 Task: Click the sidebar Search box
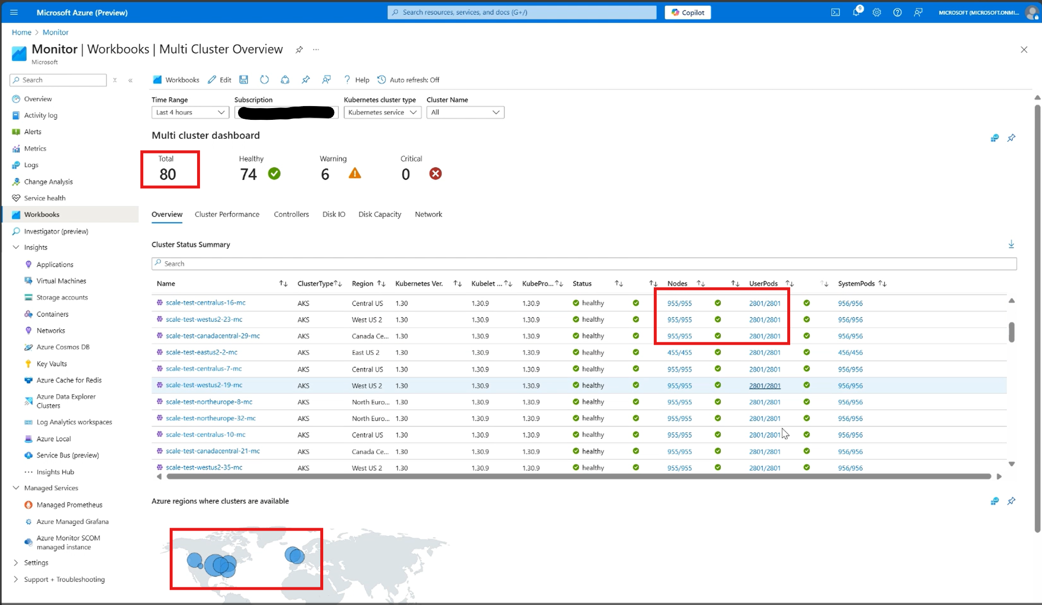[x=58, y=80]
